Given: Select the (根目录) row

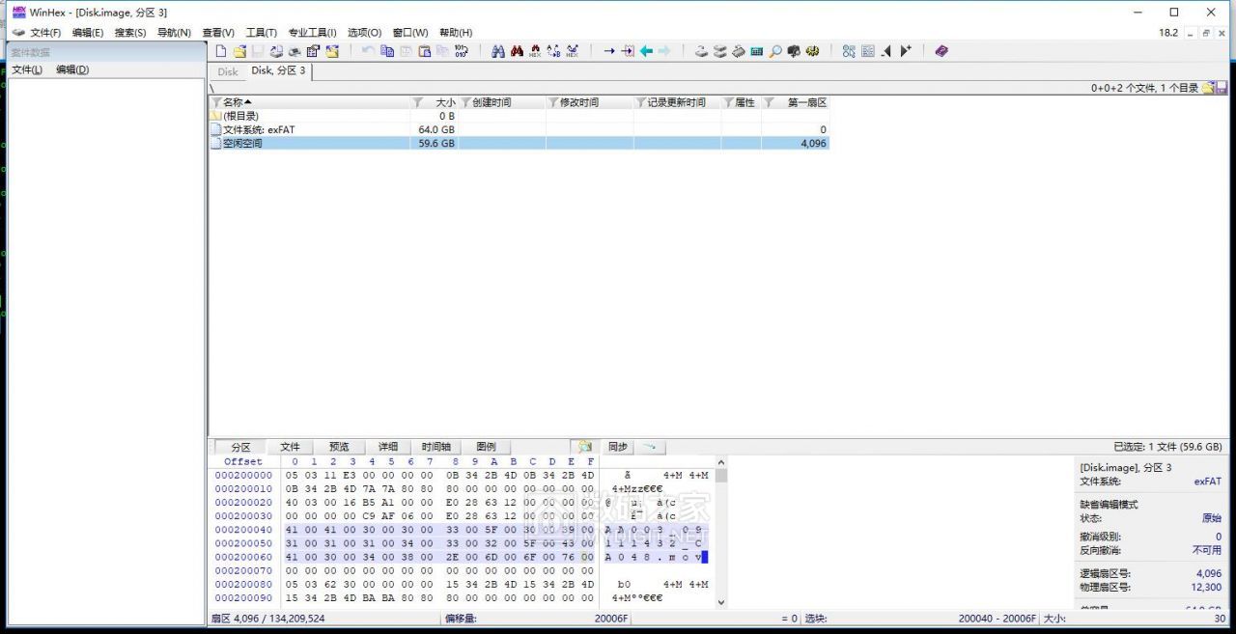Looking at the screenshot, I should click(x=519, y=116).
